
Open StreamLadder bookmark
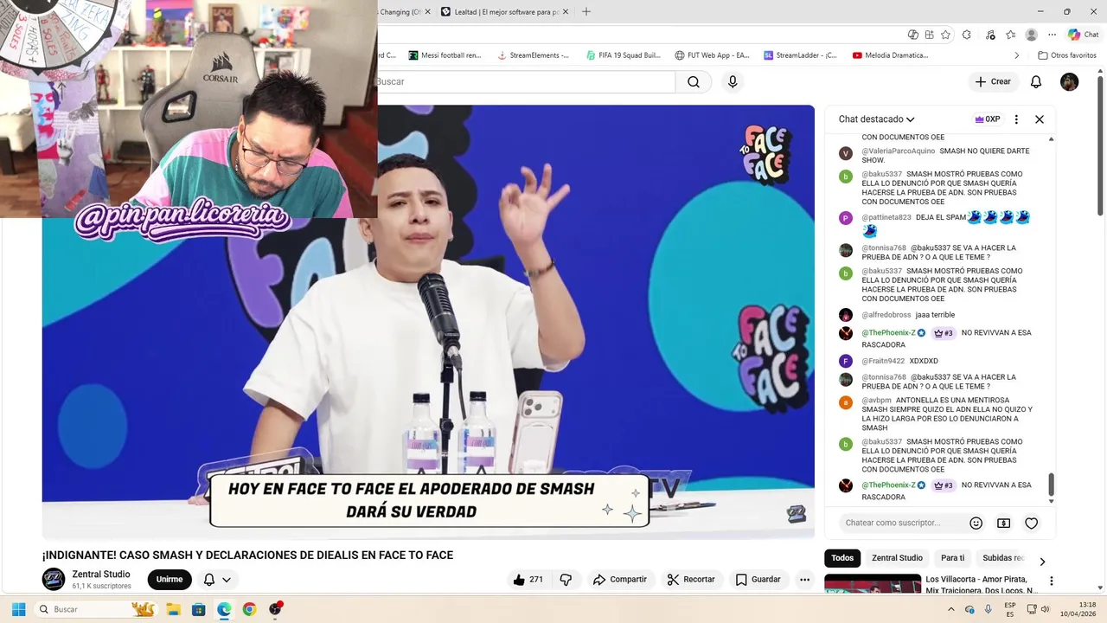click(800, 55)
